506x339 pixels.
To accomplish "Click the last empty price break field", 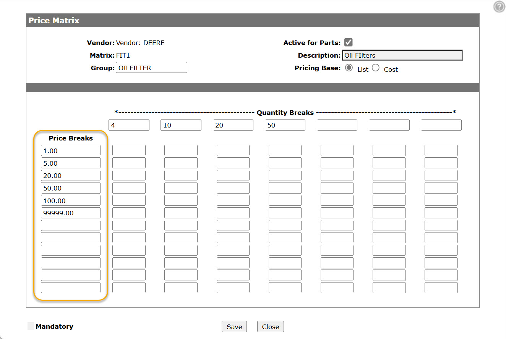I will point(71,287).
